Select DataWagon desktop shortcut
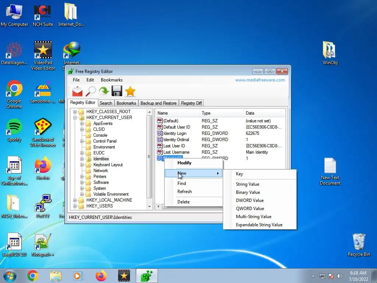377x283 pixels. click(14, 53)
